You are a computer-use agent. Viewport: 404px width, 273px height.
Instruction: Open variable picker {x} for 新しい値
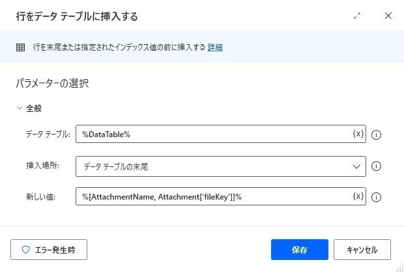[x=358, y=196]
